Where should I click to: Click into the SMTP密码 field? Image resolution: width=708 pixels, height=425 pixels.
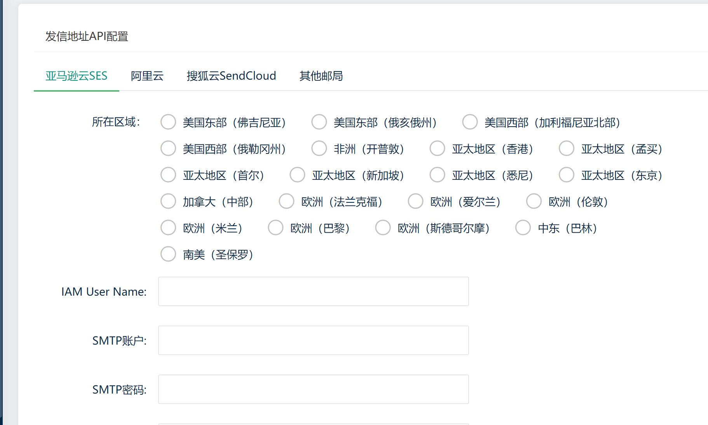tap(313, 389)
